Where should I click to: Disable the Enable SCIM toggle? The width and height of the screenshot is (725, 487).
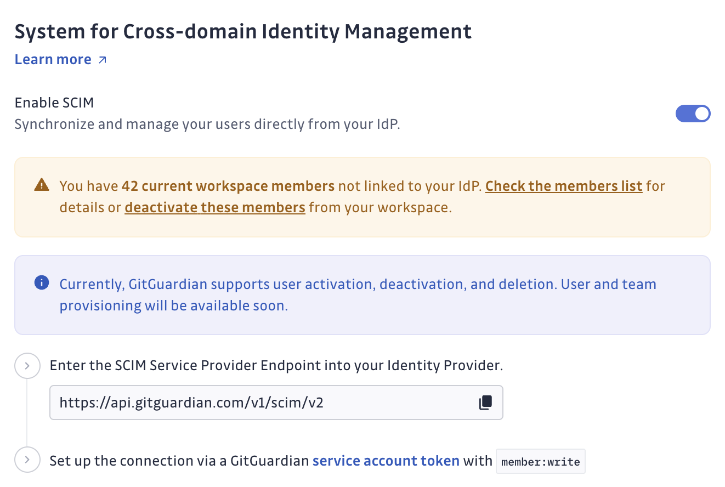point(693,114)
